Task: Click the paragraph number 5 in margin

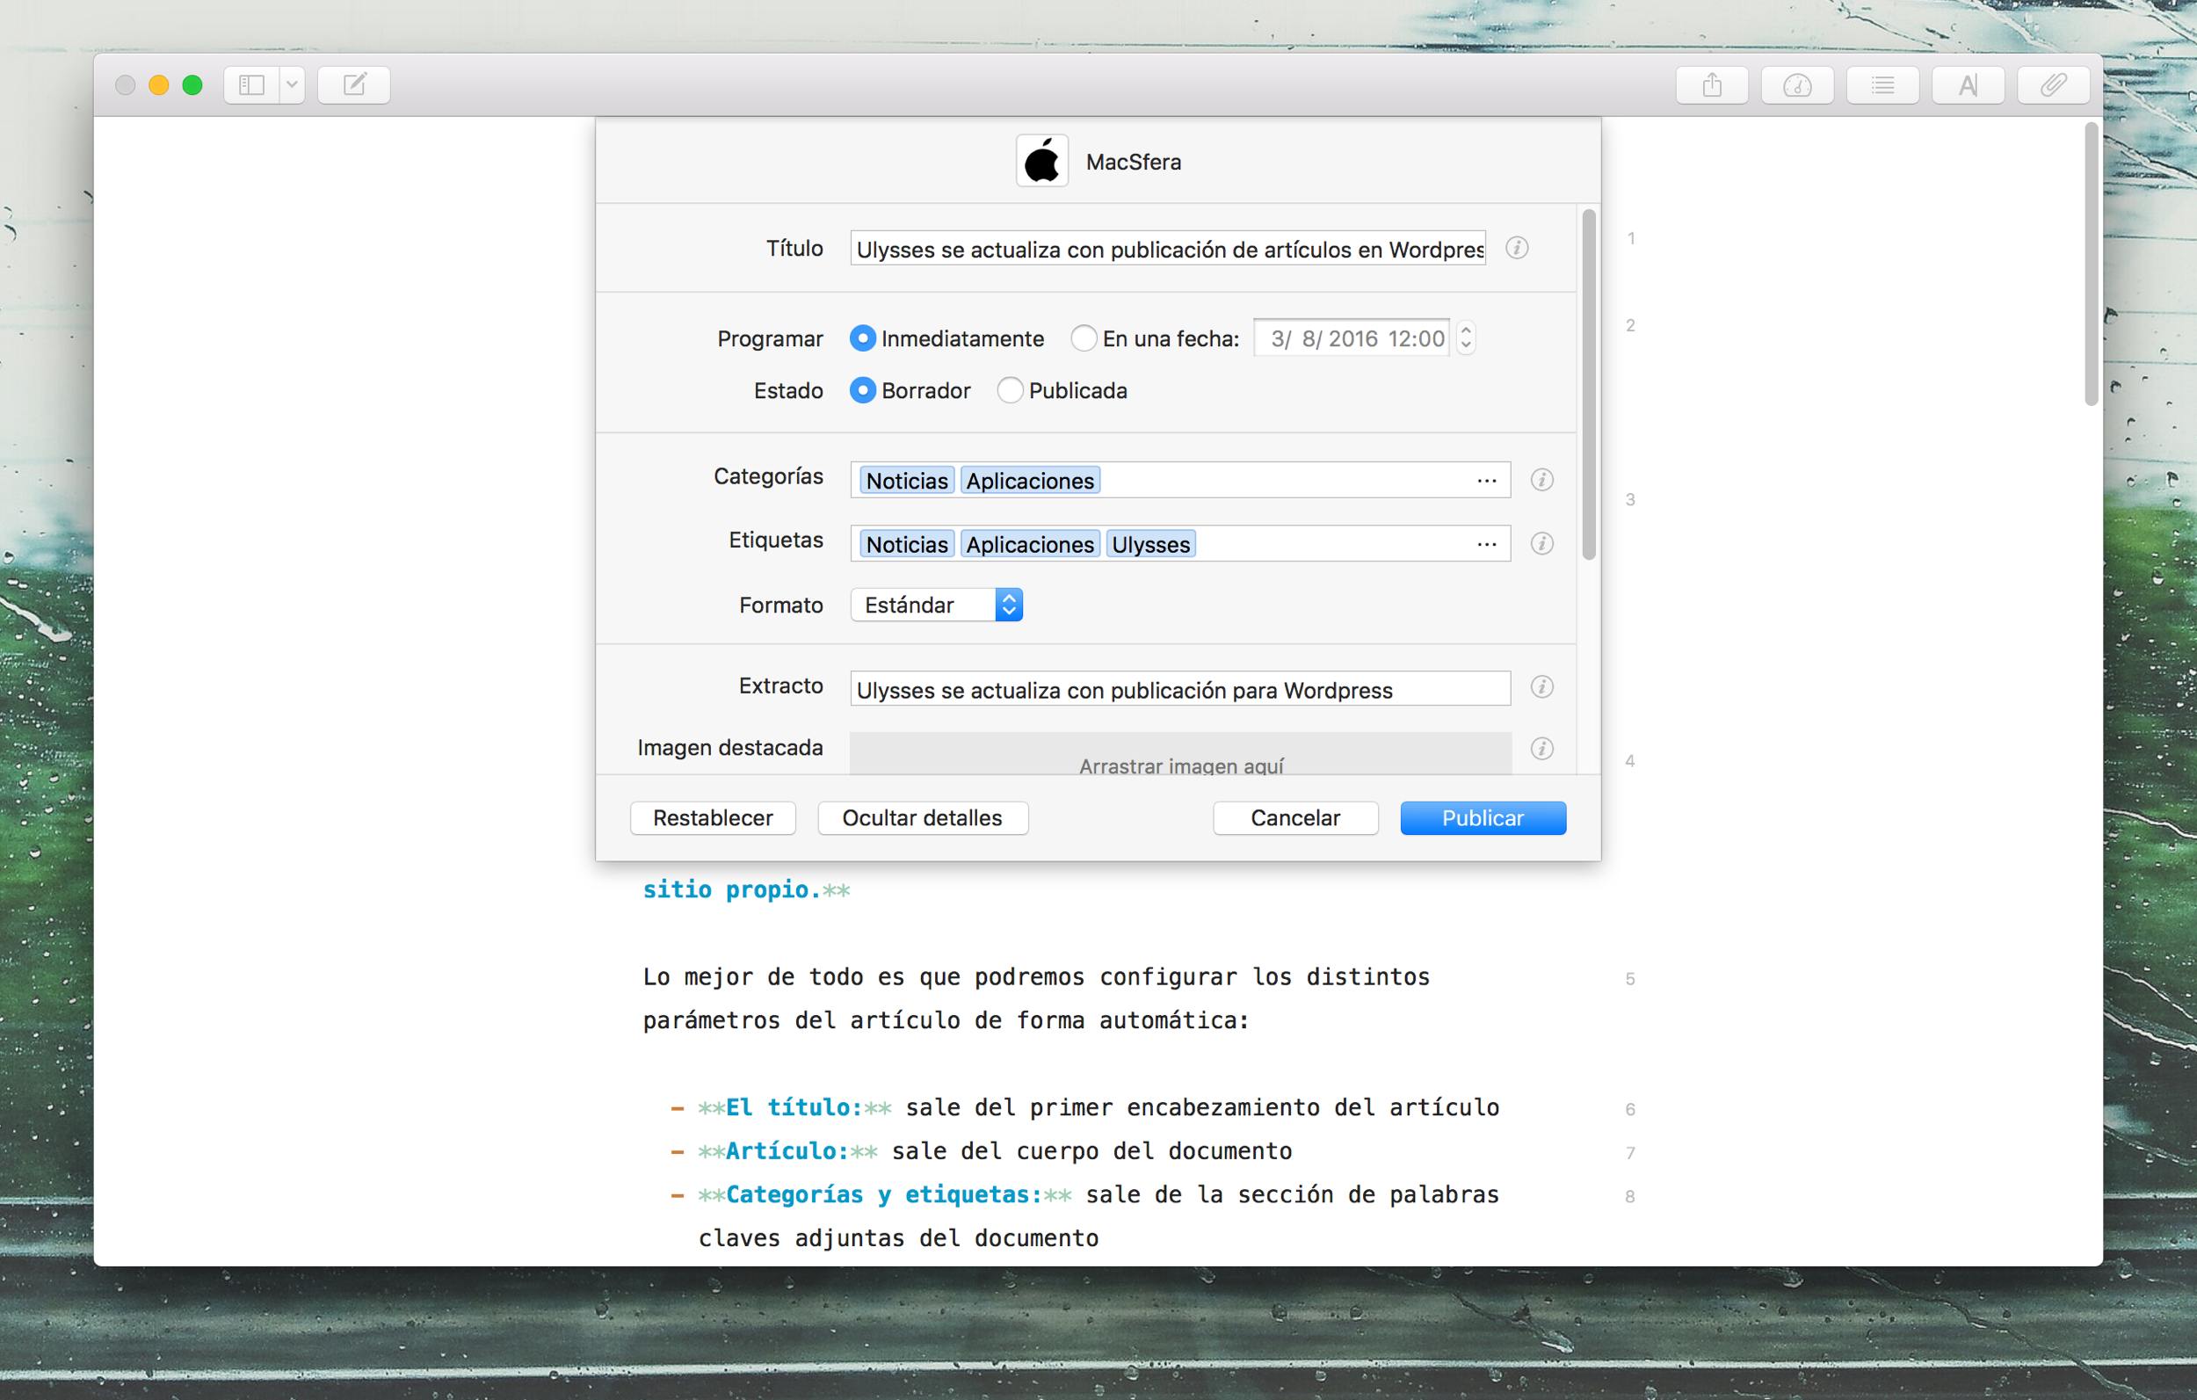Action: pyautogui.click(x=1629, y=979)
